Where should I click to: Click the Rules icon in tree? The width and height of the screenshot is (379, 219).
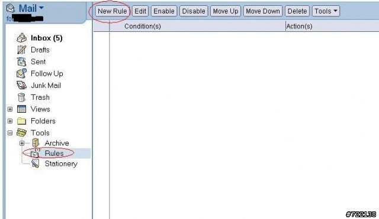(36, 153)
